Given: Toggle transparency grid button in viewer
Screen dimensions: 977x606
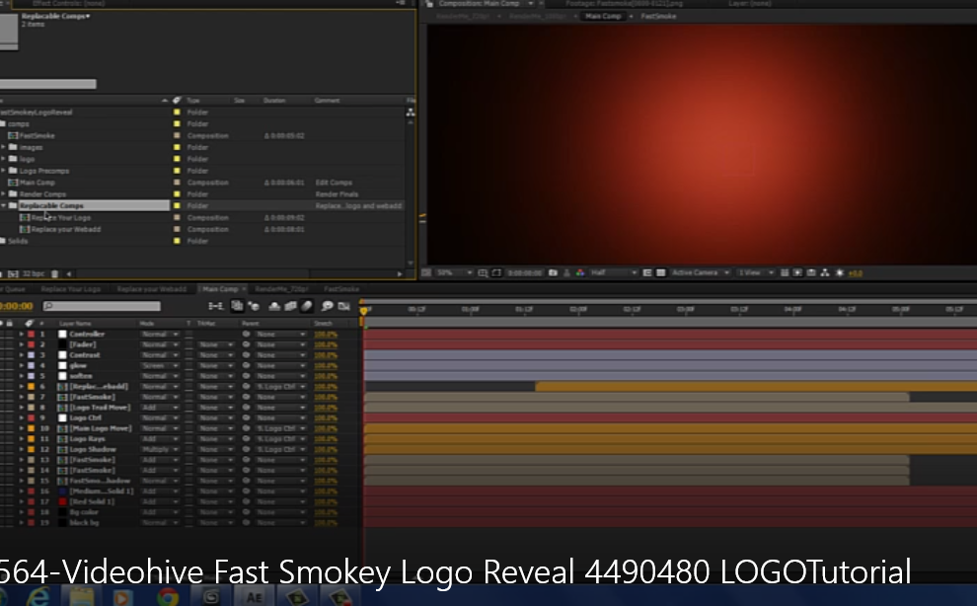Looking at the screenshot, I should click(x=661, y=272).
